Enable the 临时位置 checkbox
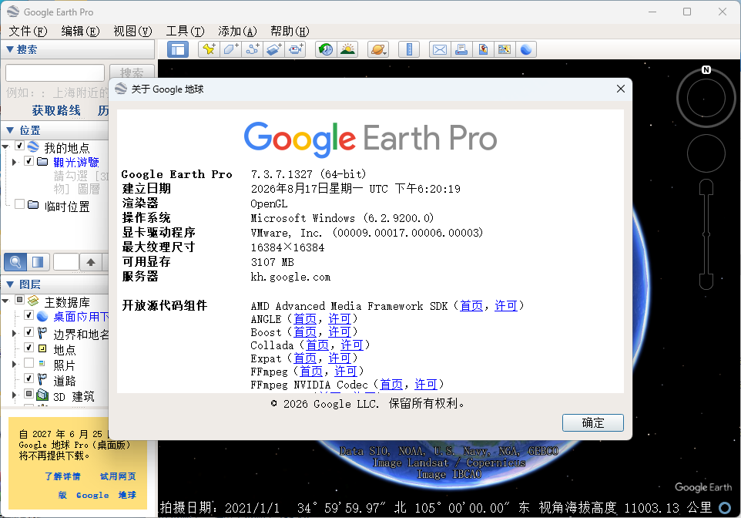Image resolution: width=741 pixels, height=518 pixels. (x=20, y=204)
